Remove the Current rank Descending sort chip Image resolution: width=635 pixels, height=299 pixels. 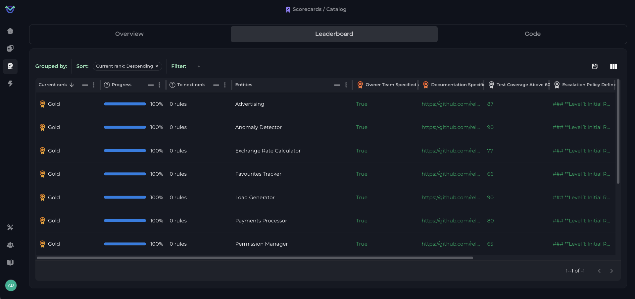tap(157, 66)
